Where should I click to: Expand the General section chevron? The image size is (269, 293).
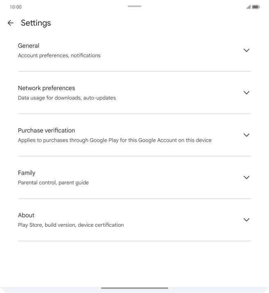pyautogui.click(x=246, y=50)
